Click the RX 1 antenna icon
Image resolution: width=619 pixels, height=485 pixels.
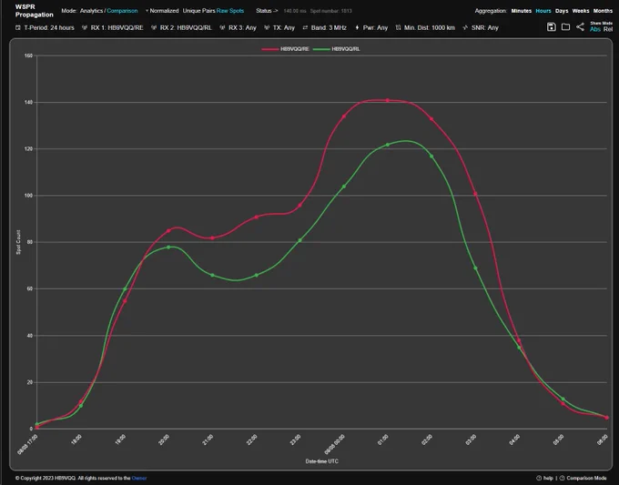click(85, 27)
